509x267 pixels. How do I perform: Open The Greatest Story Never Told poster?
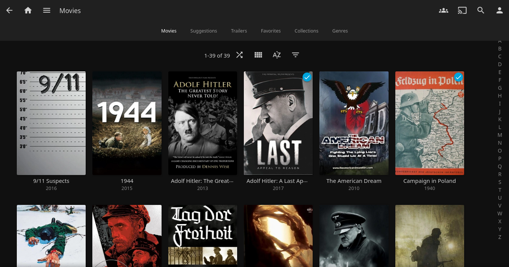[203, 123]
